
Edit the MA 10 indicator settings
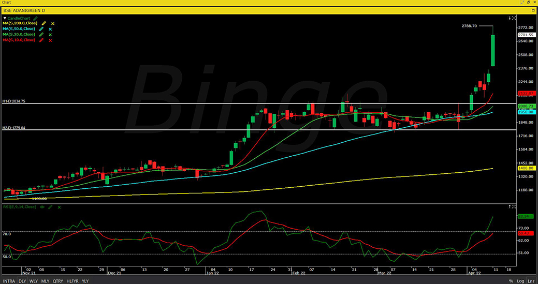click(41, 40)
